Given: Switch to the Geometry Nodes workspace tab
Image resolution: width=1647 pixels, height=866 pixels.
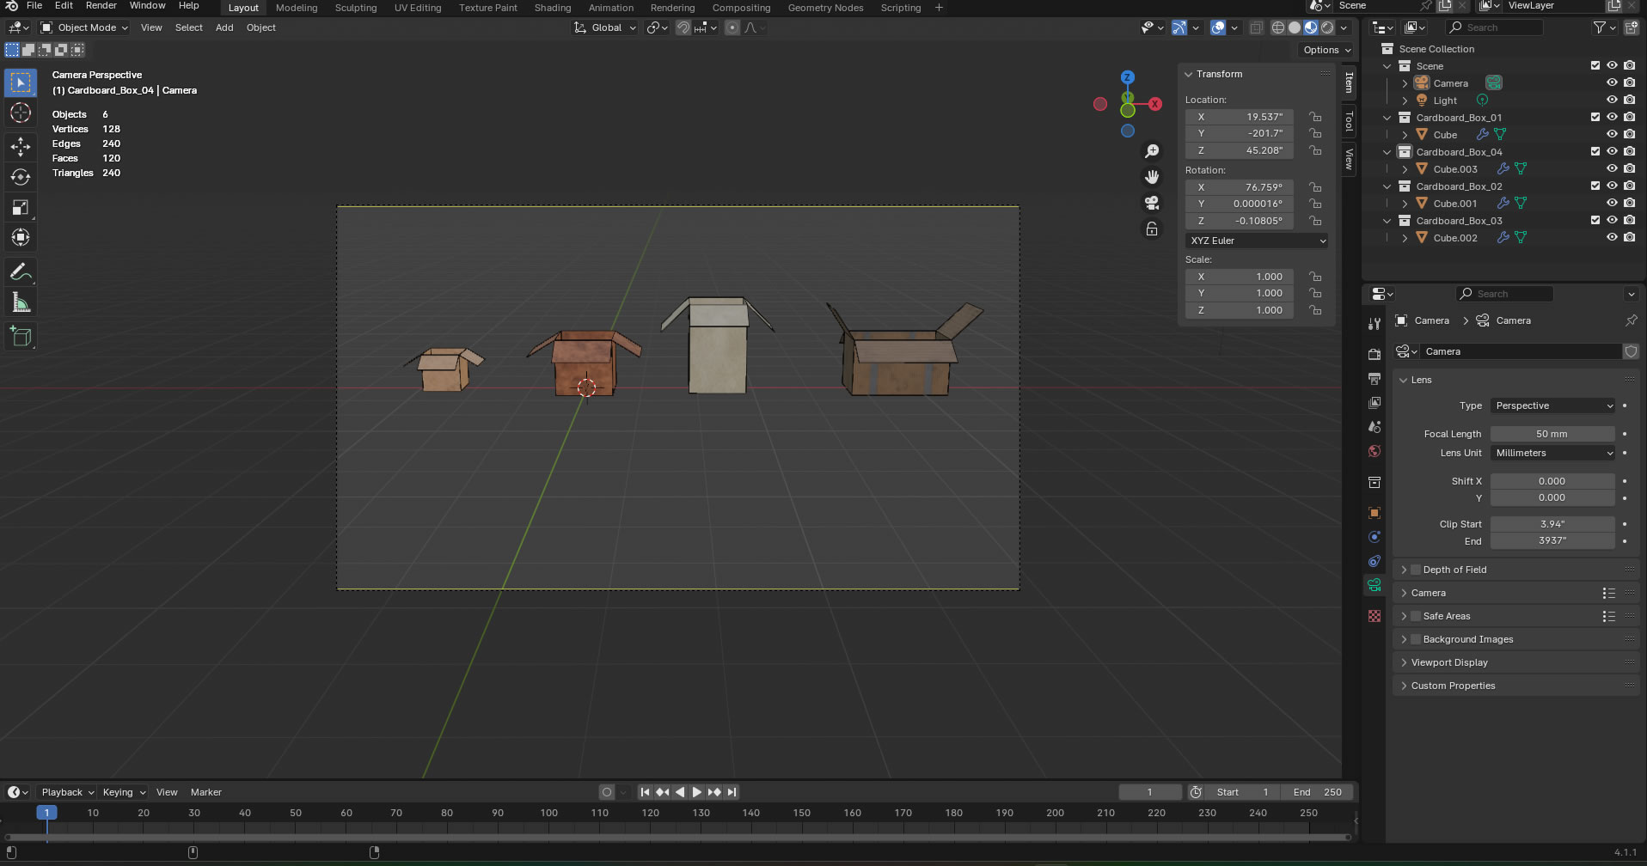Looking at the screenshot, I should [825, 8].
